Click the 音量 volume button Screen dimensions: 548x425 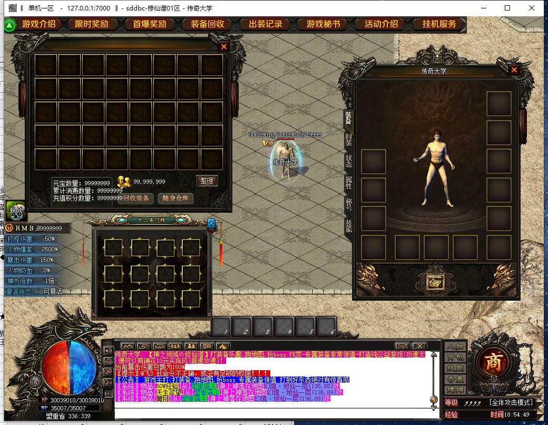[x=455, y=379]
